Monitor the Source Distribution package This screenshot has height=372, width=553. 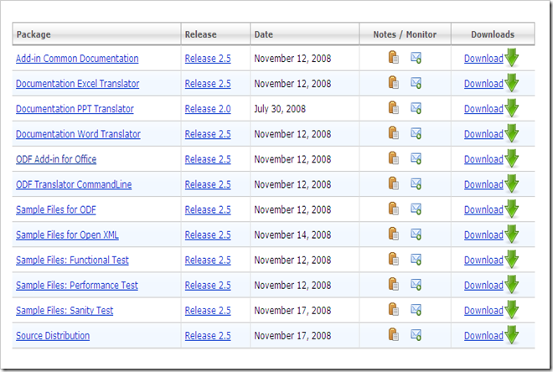(416, 335)
